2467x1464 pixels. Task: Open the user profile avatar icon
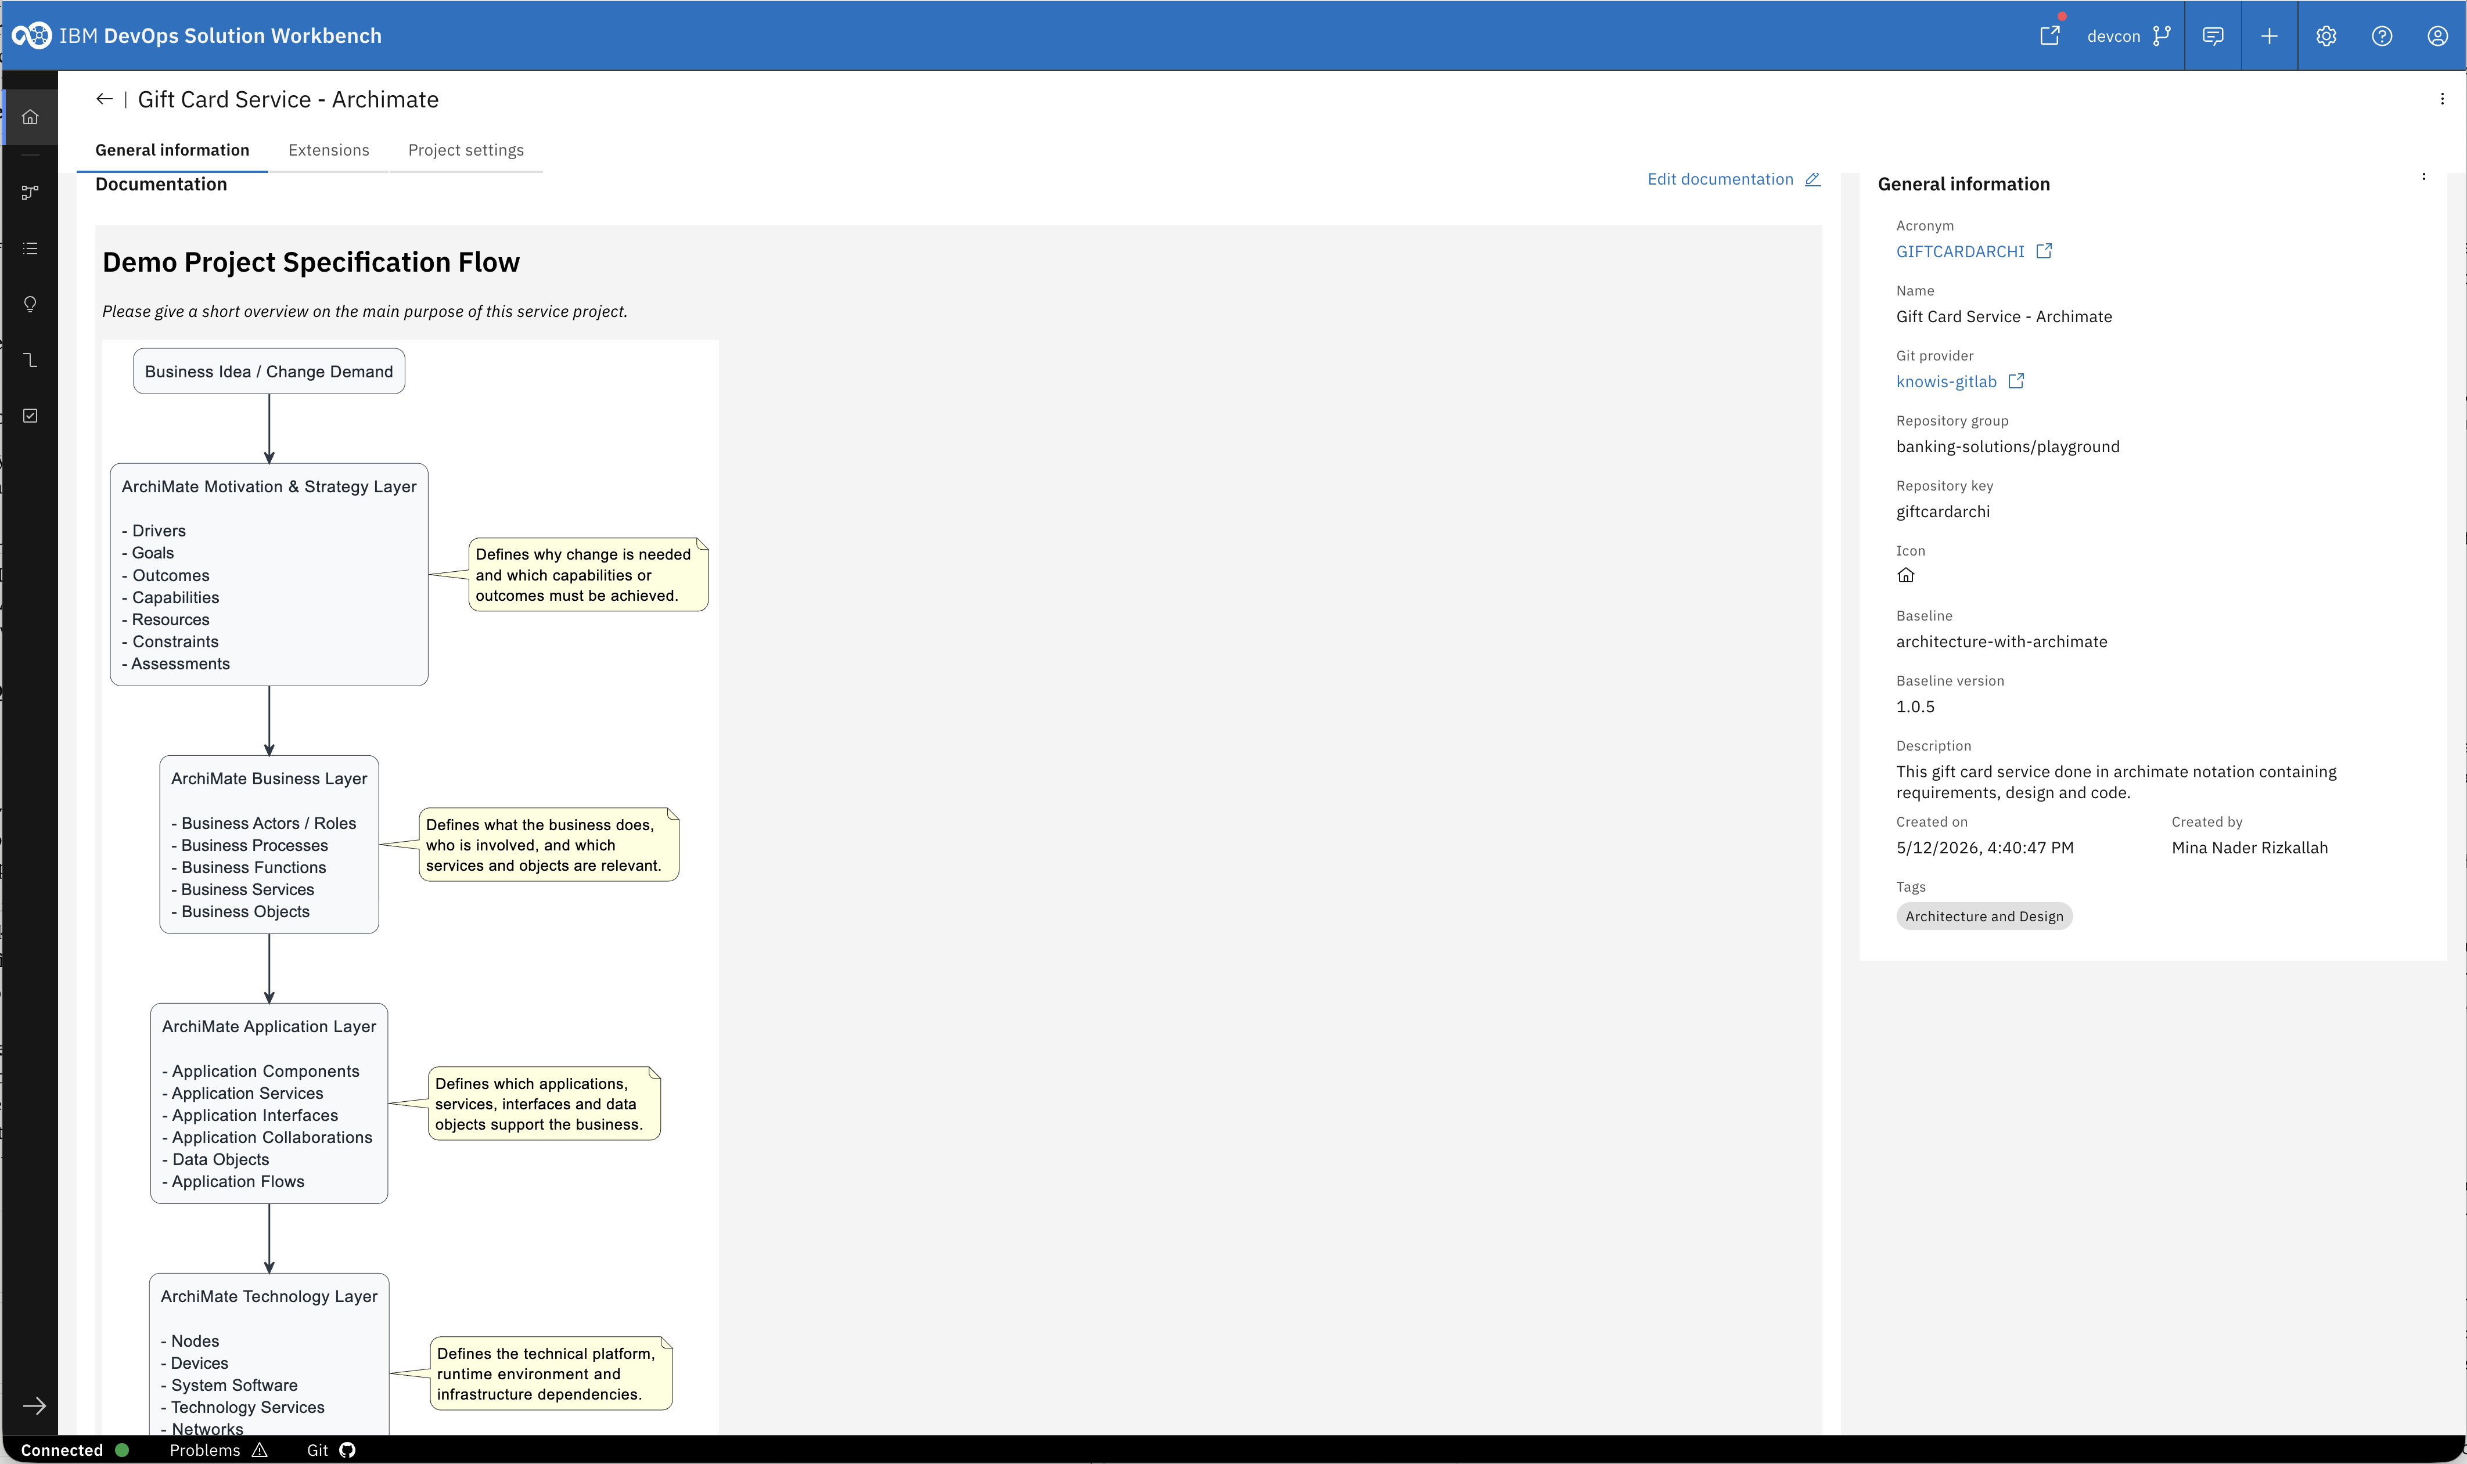[2437, 35]
